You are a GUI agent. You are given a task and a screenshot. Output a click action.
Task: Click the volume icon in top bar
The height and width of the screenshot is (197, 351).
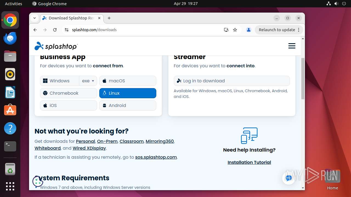coord(336,4)
